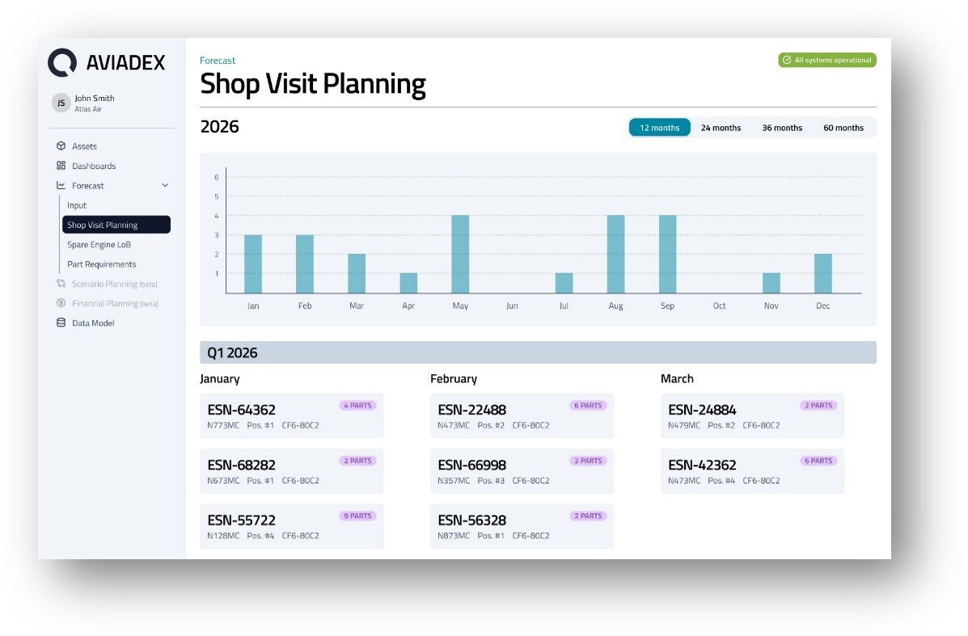The height and width of the screenshot is (636, 968).
Task: Open Part Requirements page
Action: click(101, 264)
